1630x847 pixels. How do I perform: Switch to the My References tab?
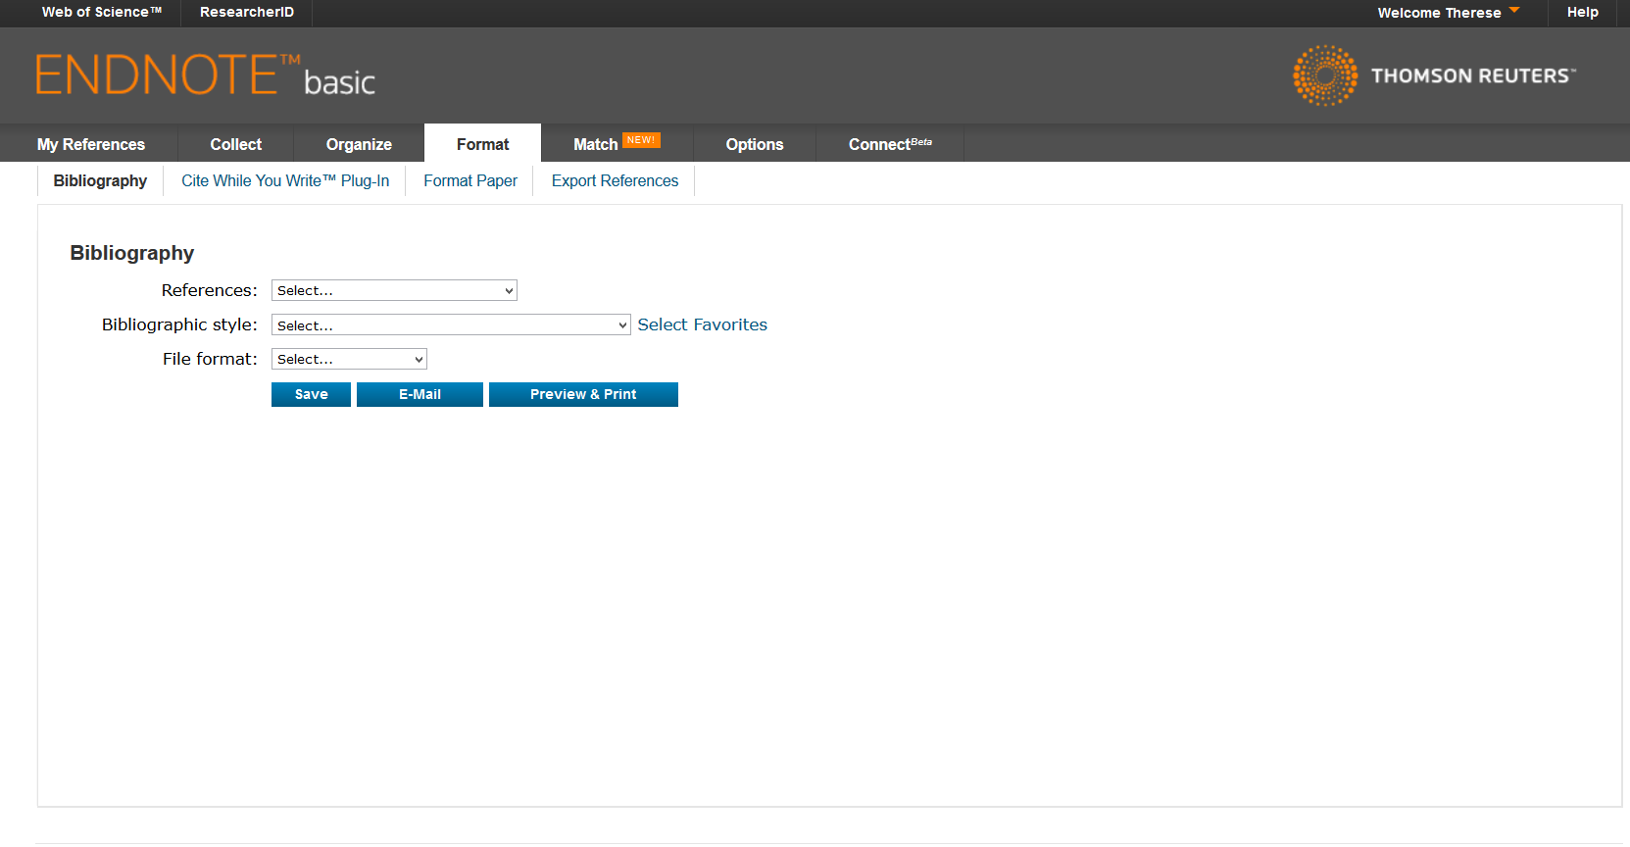(x=91, y=144)
